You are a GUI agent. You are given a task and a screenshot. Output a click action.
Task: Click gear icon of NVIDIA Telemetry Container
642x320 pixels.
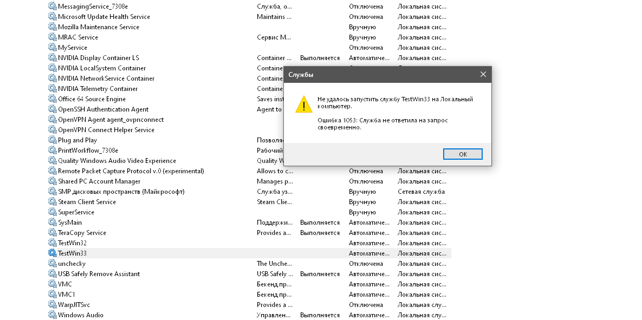click(x=52, y=88)
